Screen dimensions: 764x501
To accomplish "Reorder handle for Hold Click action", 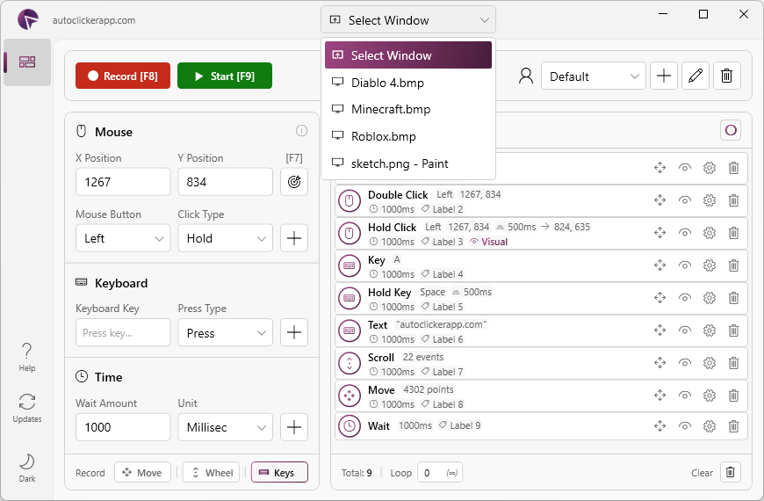I will 659,233.
